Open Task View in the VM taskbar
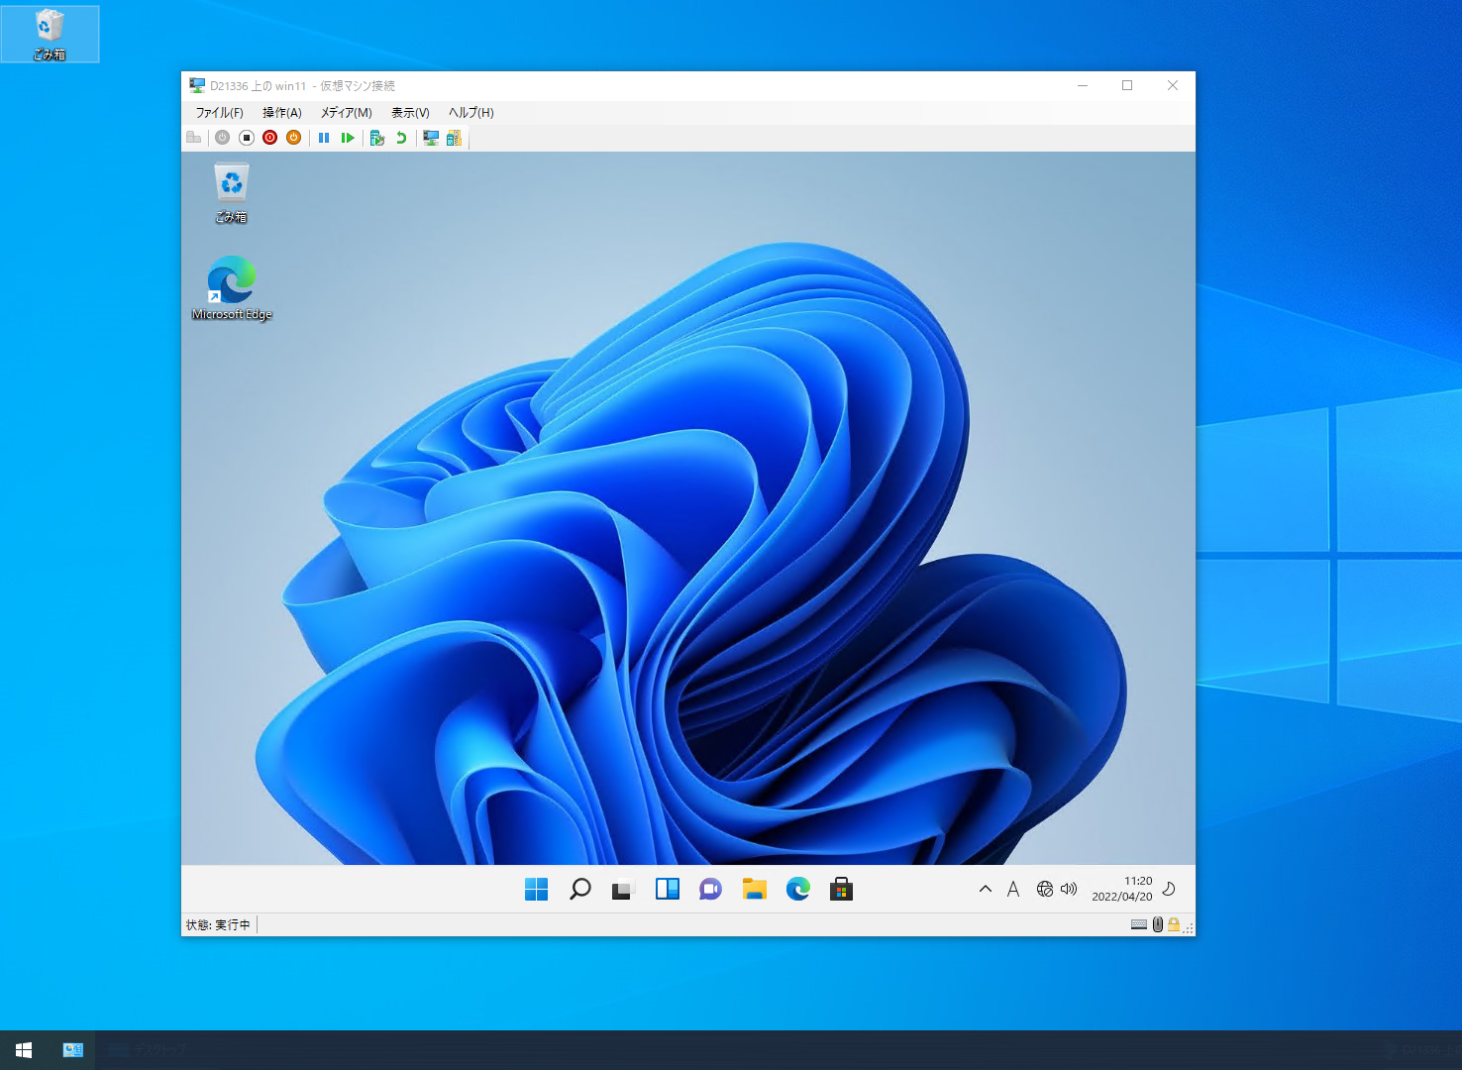The width and height of the screenshot is (1462, 1070). click(x=622, y=890)
